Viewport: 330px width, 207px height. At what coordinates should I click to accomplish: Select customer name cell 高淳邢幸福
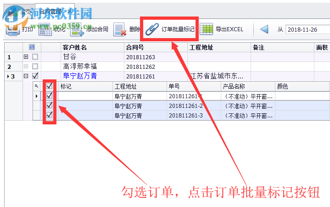[92, 67]
